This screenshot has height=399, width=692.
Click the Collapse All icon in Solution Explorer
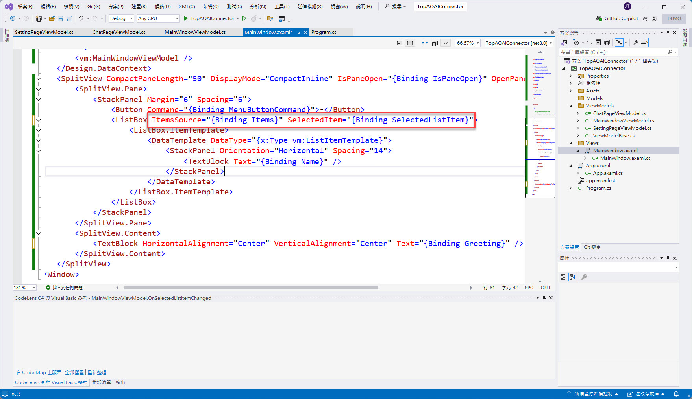pos(598,42)
